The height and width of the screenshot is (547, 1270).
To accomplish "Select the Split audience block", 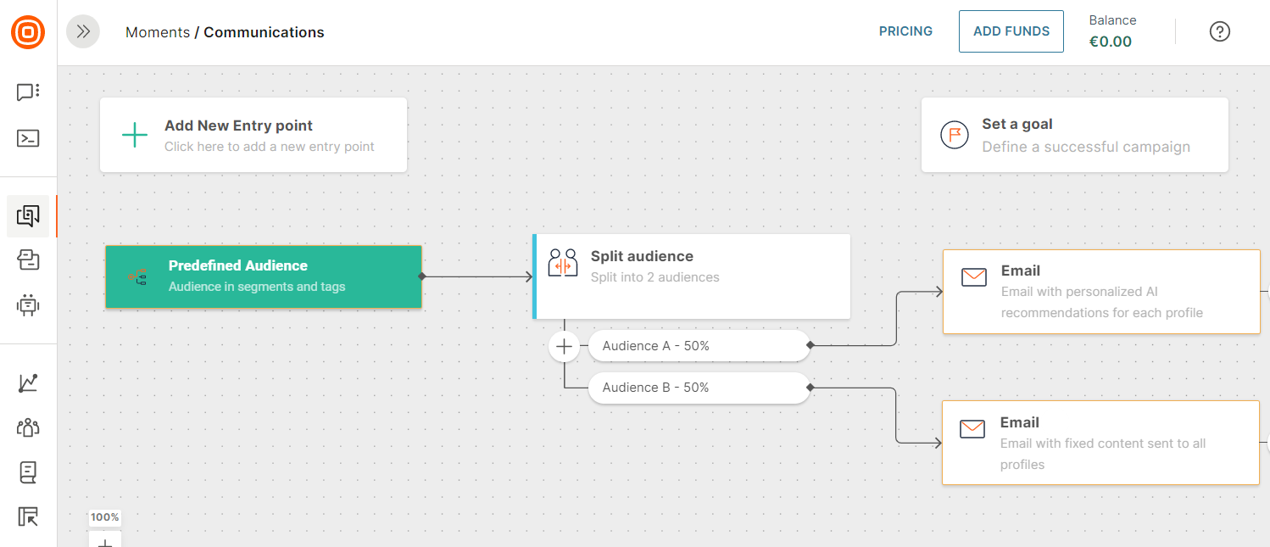I will coord(692,276).
